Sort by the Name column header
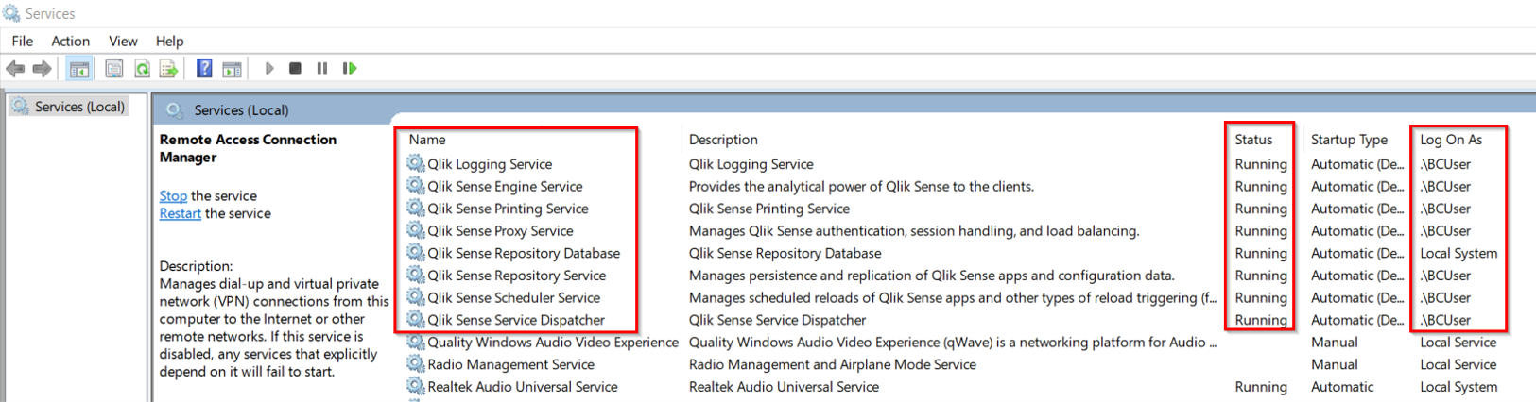The height and width of the screenshot is (402, 1536). click(427, 139)
